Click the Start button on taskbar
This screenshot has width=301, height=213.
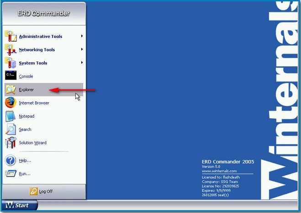coord(17,205)
